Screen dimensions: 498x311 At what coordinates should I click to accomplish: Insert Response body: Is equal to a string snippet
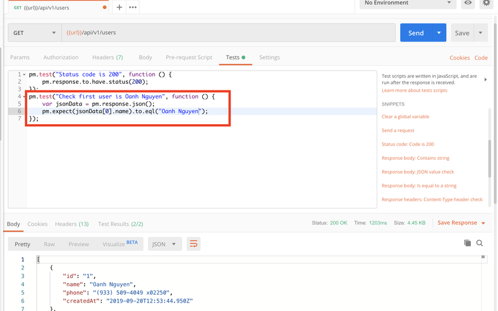[x=419, y=186]
